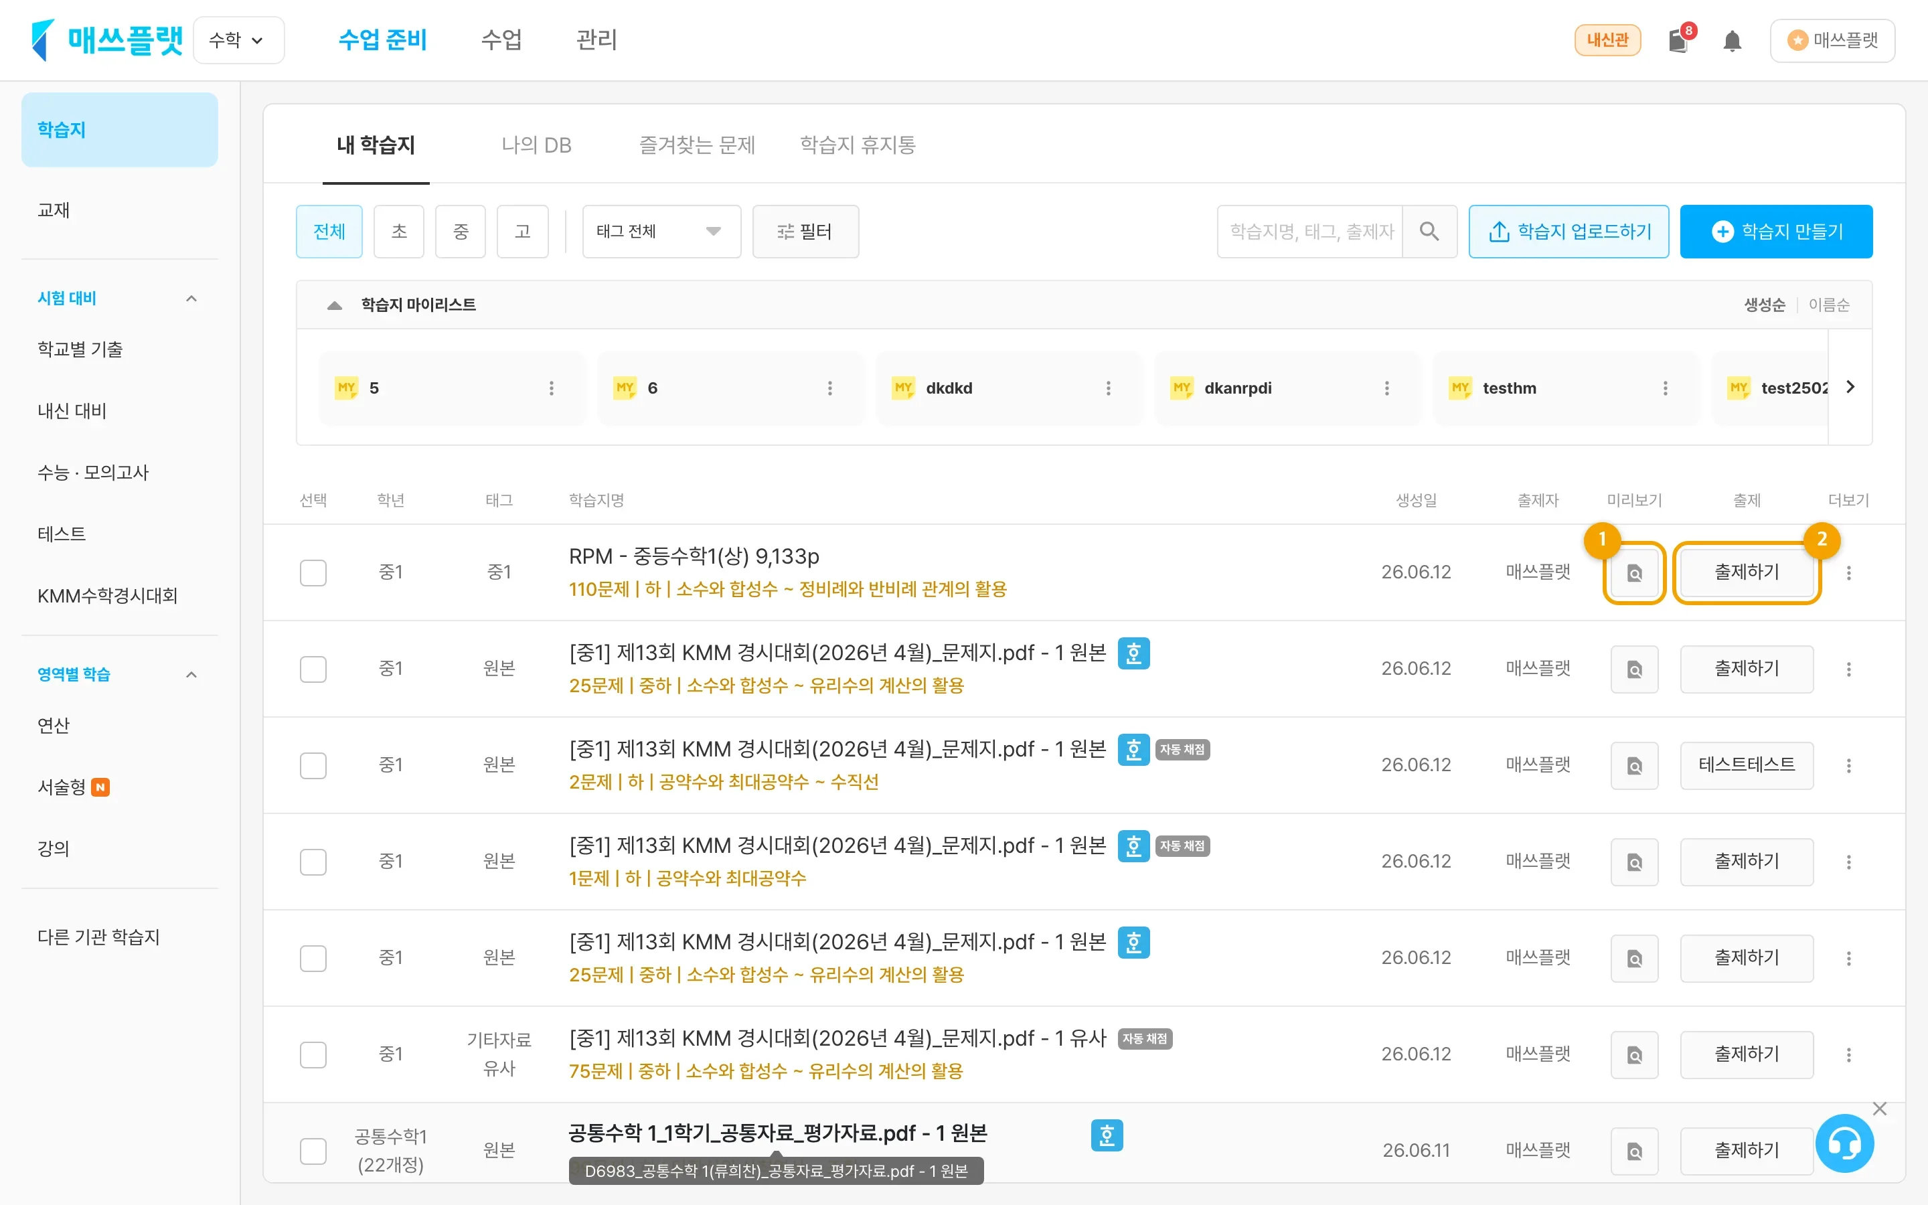Select checkbox for RPM - 중등수학1(상) row
1928x1205 pixels.
(x=313, y=572)
